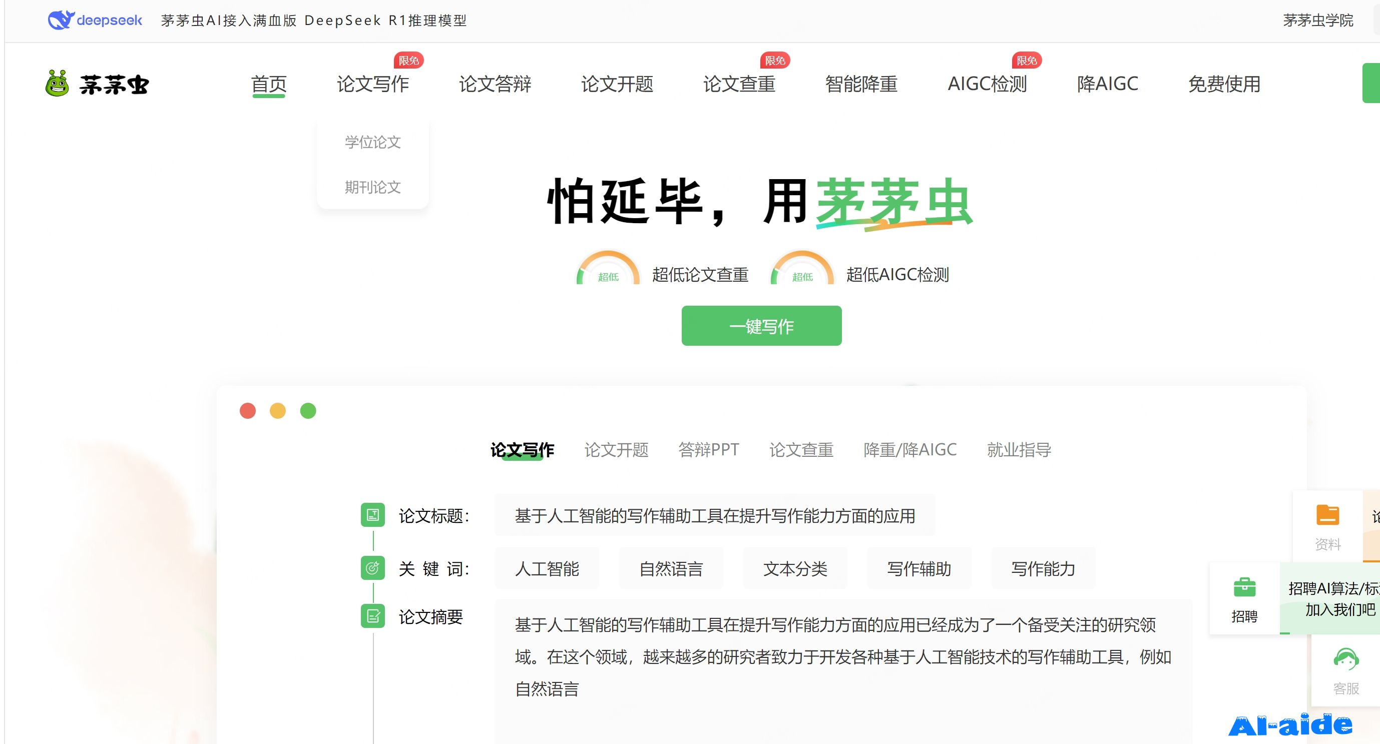The height and width of the screenshot is (744, 1380).
Task: Click the 写作辅助 keyword tag
Action: tap(919, 568)
